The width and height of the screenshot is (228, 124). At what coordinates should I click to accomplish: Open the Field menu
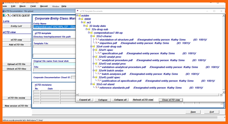click(33, 6)
